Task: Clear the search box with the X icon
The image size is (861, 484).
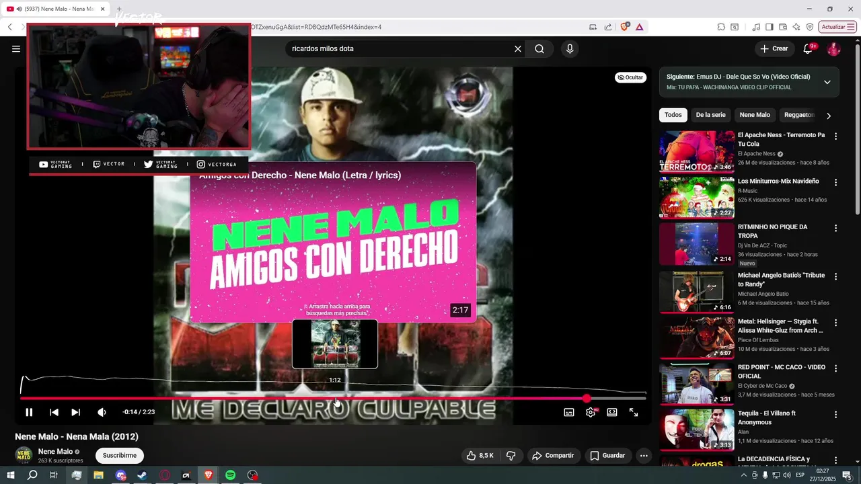Action: [x=518, y=48]
